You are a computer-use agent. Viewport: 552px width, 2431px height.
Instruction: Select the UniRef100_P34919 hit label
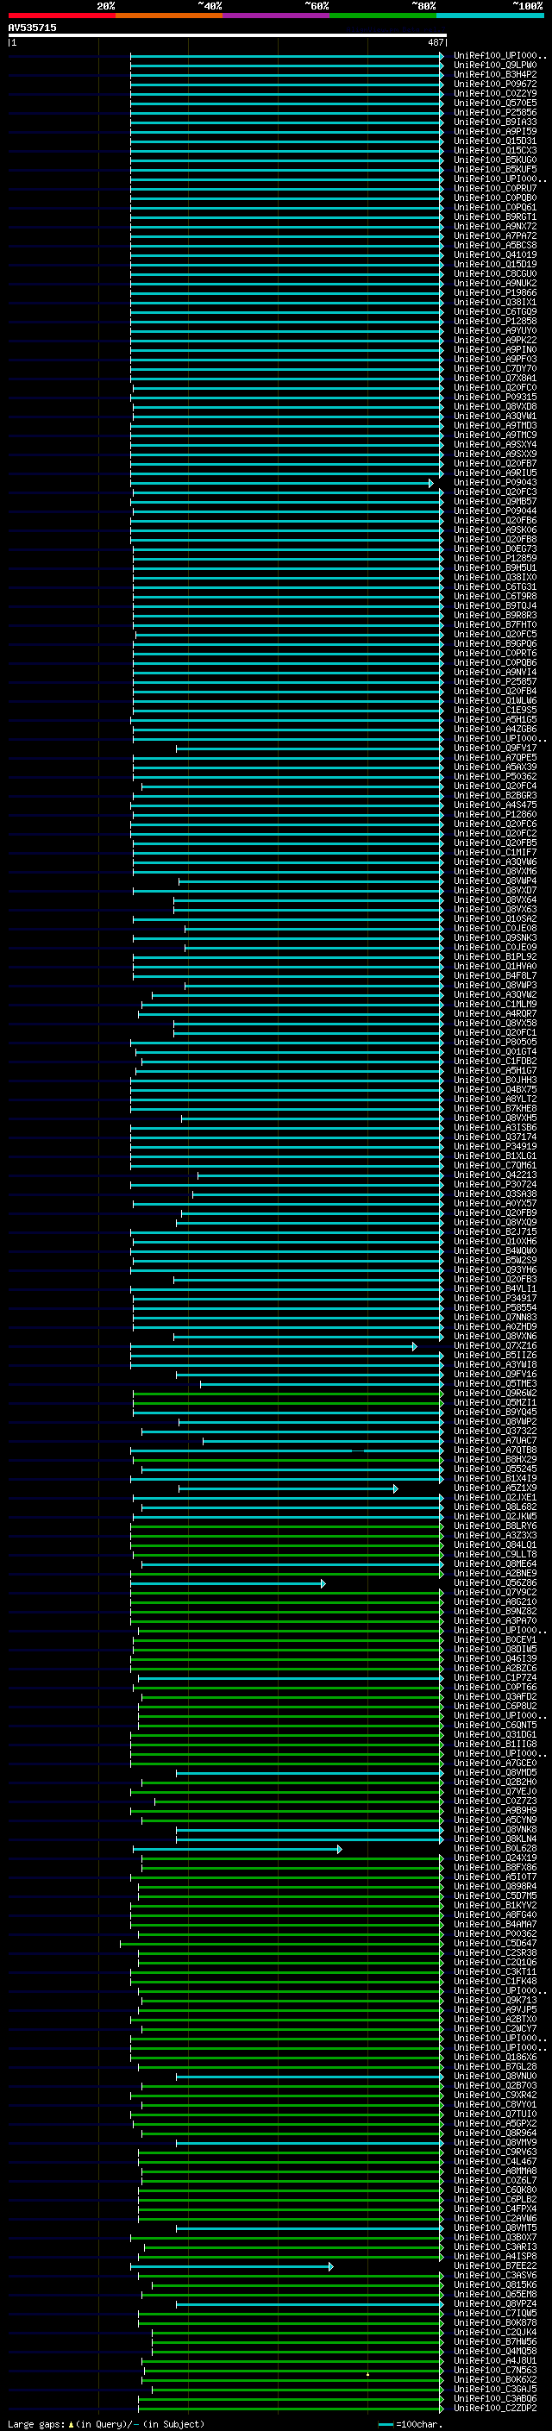click(x=495, y=1146)
